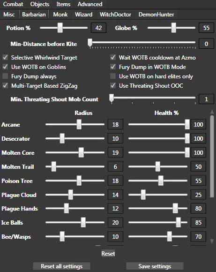Image resolution: width=216 pixels, height=272 pixels.
Task: Open the Objects tab
Action: (x=40, y=4)
